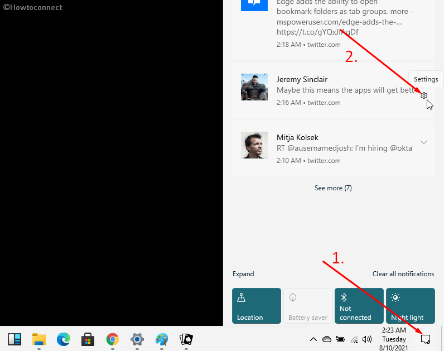The height and width of the screenshot is (351, 444).
Task: Open Microsoft Edge from taskbar
Action: click(64, 339)
